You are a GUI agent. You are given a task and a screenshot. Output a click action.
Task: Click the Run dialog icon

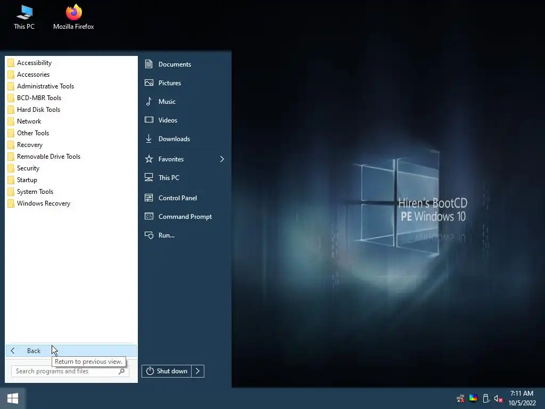[149, 235]
